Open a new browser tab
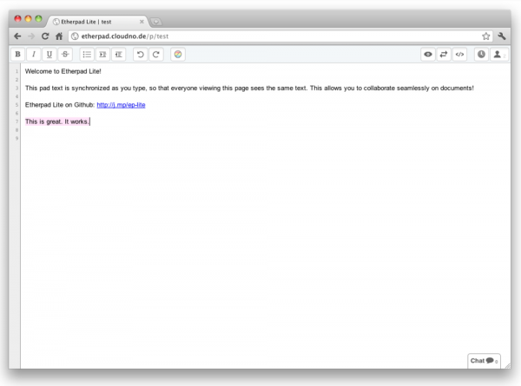521x386 pixels. point(156,22)
